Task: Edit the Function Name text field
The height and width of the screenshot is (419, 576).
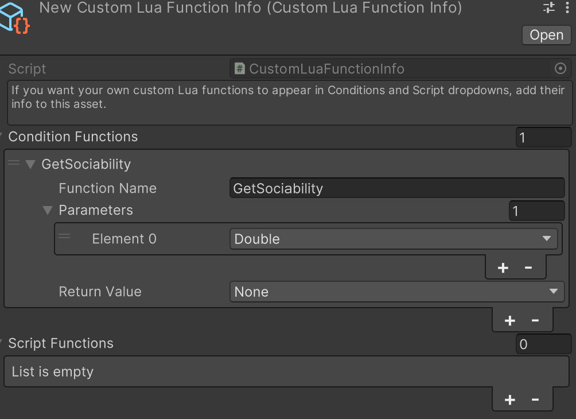Action: click(x=397, y=188)
